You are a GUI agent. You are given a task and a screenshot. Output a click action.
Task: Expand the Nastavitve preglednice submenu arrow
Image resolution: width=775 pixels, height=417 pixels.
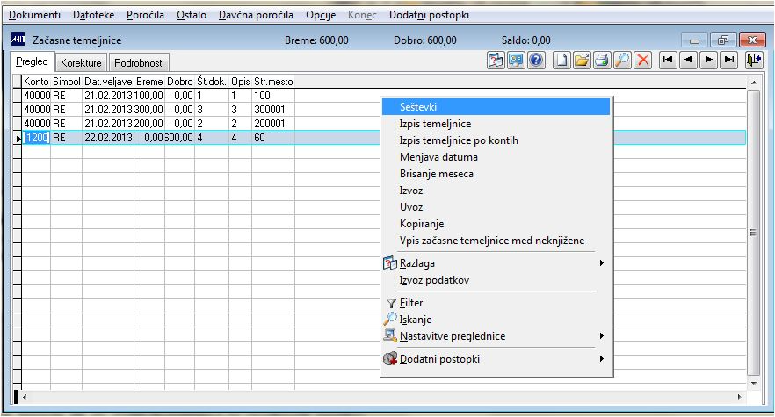tap(602, 336)
